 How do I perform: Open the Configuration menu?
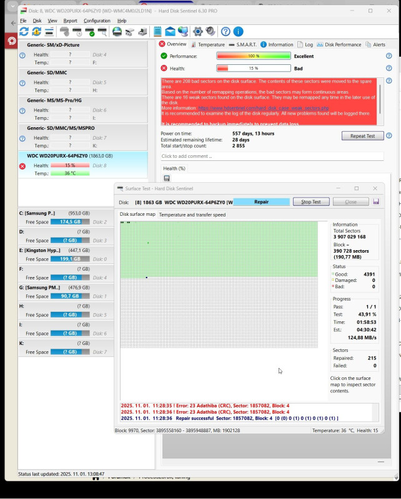[x=97, y=21]
